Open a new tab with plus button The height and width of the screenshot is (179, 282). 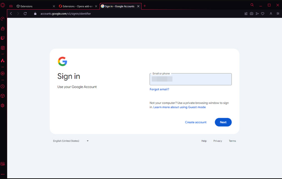tap(144, 6)
